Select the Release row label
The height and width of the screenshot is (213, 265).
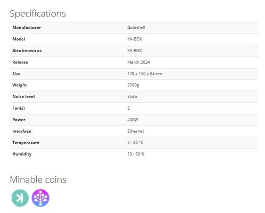(x=20, y=62)
